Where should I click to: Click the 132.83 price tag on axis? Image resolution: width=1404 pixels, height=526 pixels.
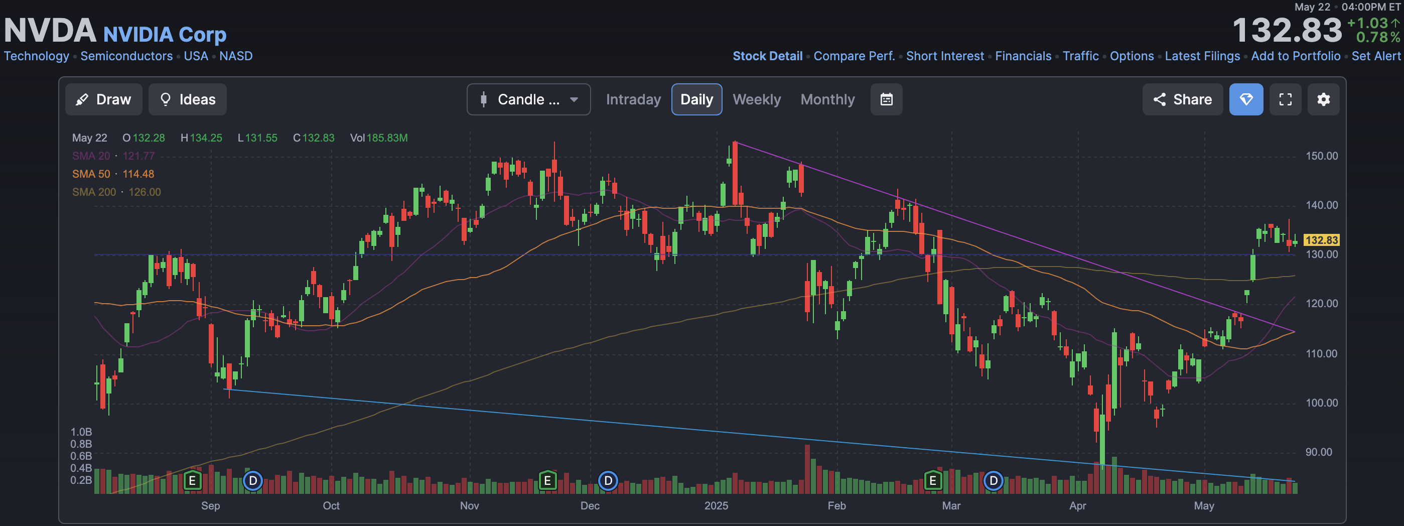1321,240
